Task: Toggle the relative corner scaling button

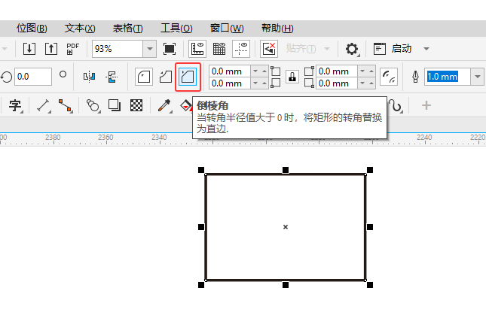Action: point(389,77)
